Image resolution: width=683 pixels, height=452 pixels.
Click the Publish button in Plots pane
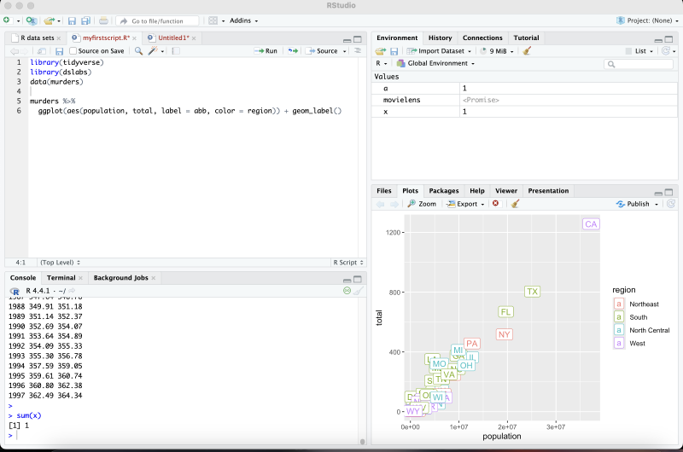click(x=633, y=204)
